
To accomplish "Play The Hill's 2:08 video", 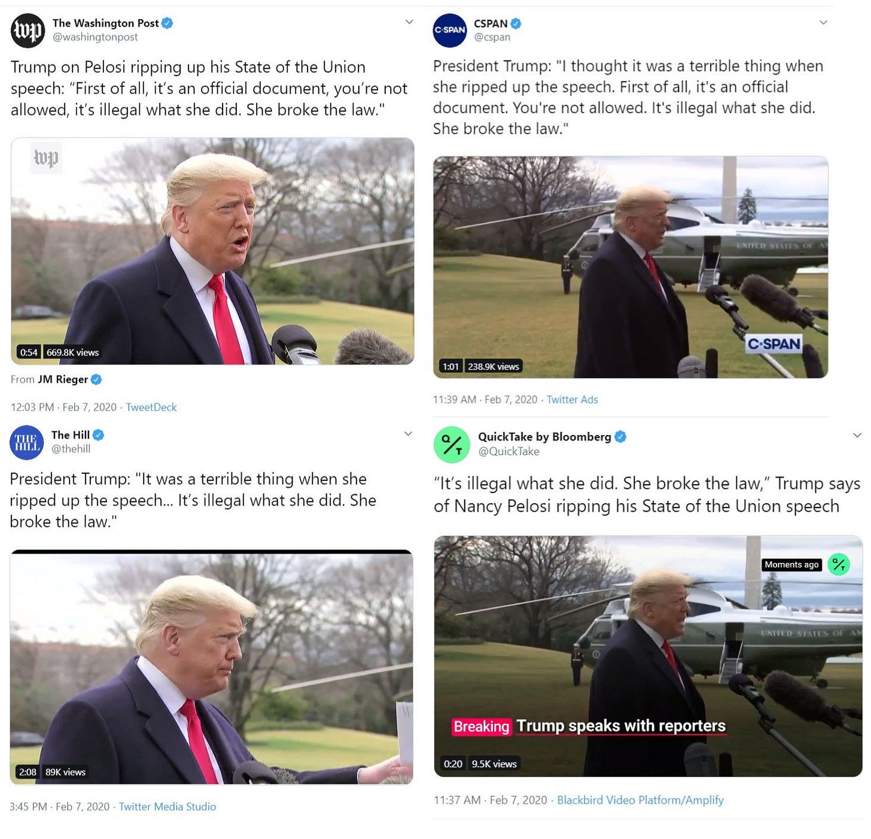I will pyautogui.click(x=211, y=667).
